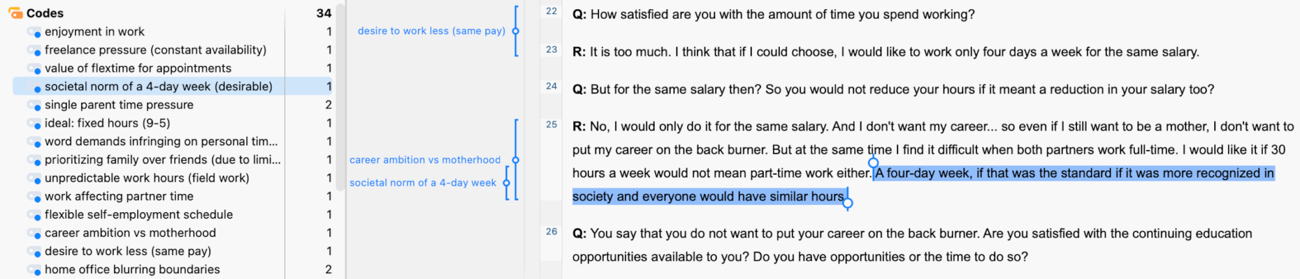
Task: Click the desire to work less margin label
Action: tap(432, 30)
